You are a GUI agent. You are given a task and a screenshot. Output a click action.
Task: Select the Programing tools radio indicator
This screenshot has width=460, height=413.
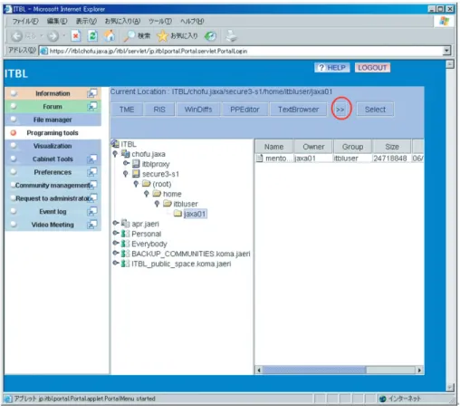(x=14, y=133)
